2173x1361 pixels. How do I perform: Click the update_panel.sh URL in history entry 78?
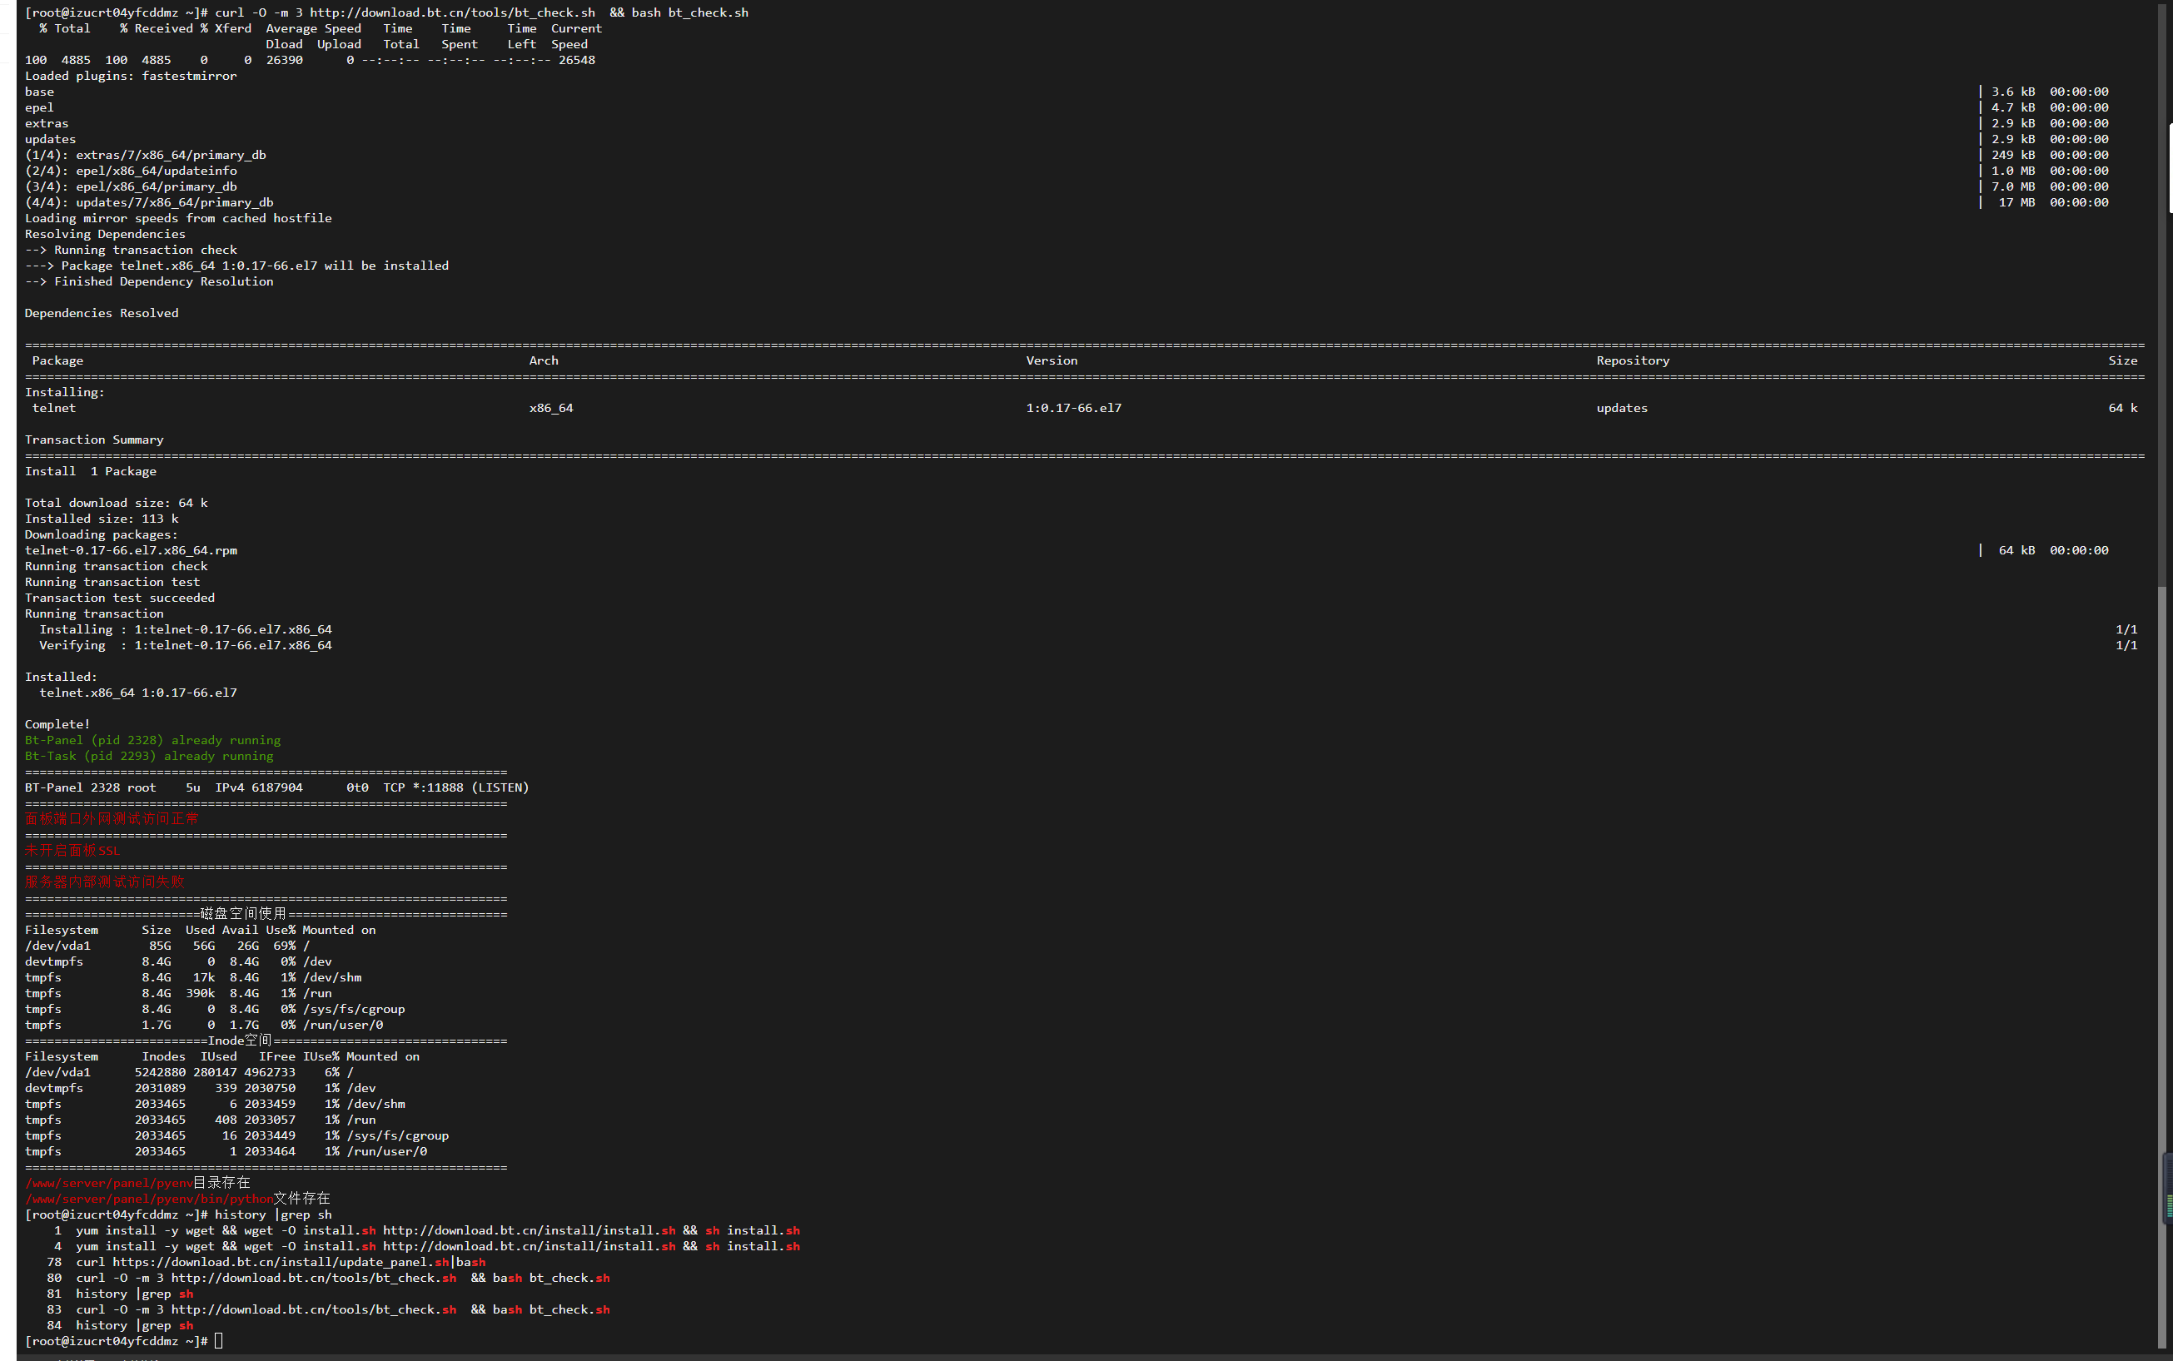[x=280, y=1262]
